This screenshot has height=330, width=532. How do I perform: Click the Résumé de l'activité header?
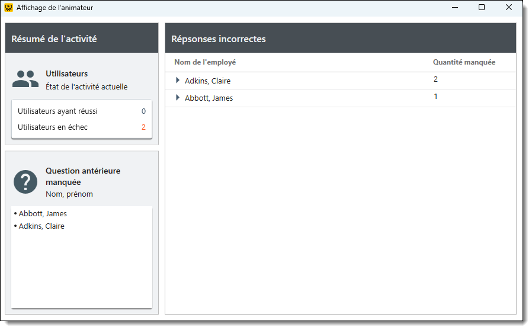(x=54, y=39)
